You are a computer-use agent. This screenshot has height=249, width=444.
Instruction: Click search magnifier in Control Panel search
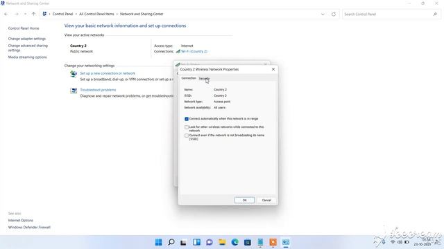(x=435, y=14)
